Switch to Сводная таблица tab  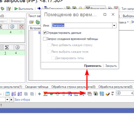pyautogui.click(x=37, y=87)
